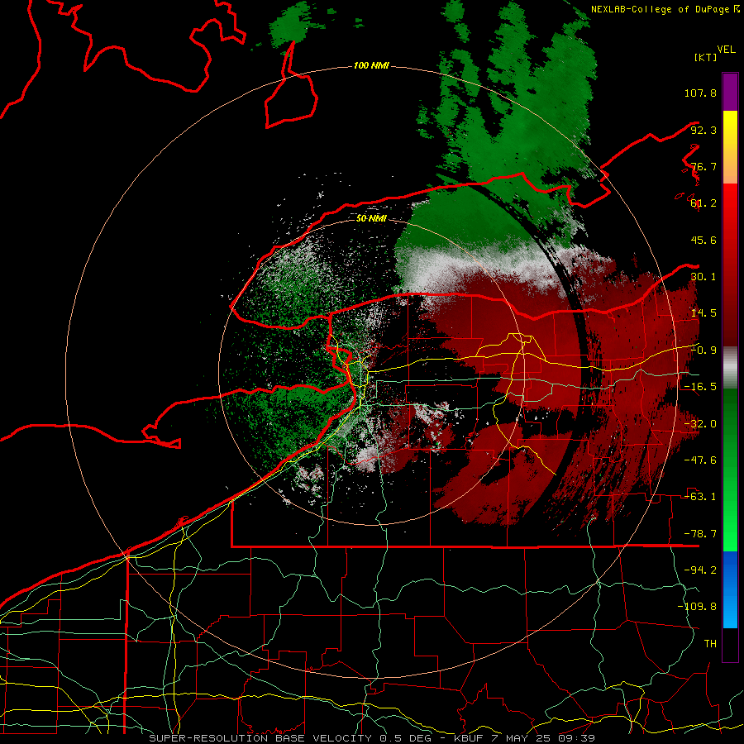744x744 pixels.
Task: Click the TH label on legend
Action: tap(710, 644)
